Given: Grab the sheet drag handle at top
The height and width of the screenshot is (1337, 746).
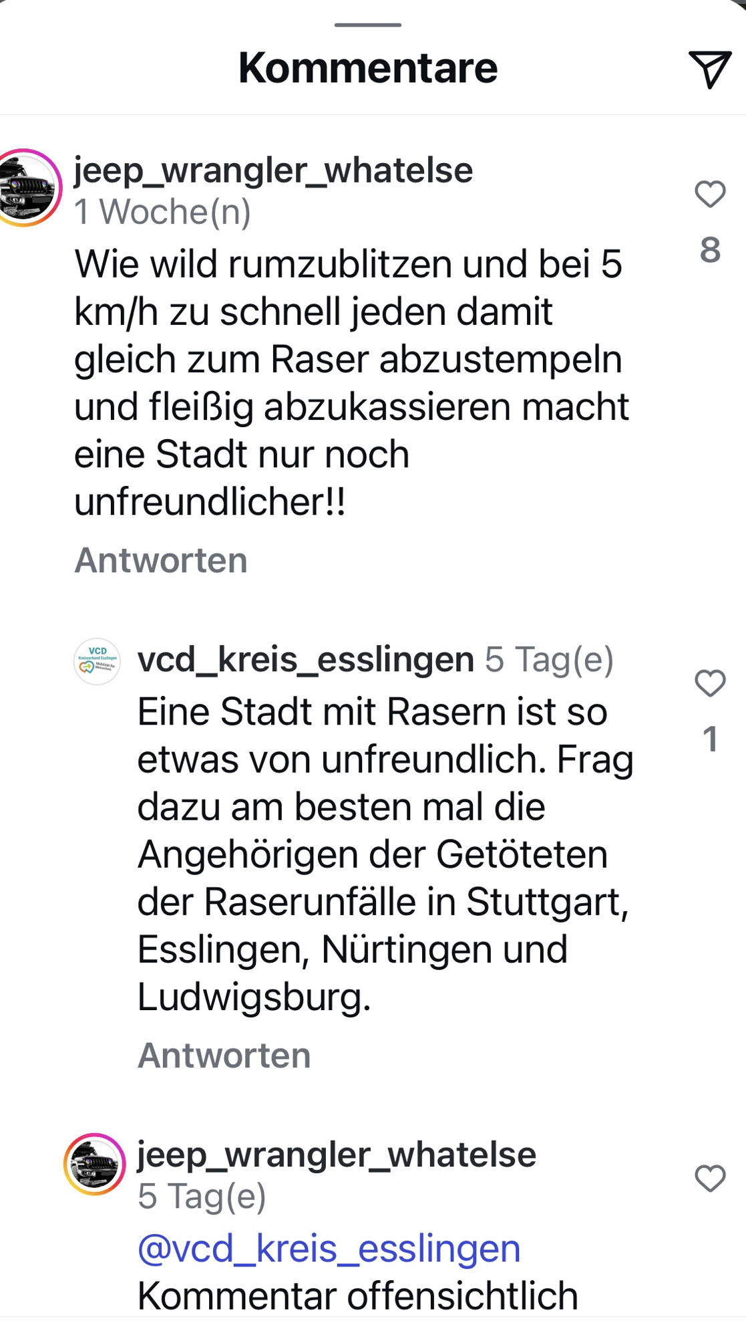Looking at the screenshot, I should pyautogui.click(x=368, y=25).
